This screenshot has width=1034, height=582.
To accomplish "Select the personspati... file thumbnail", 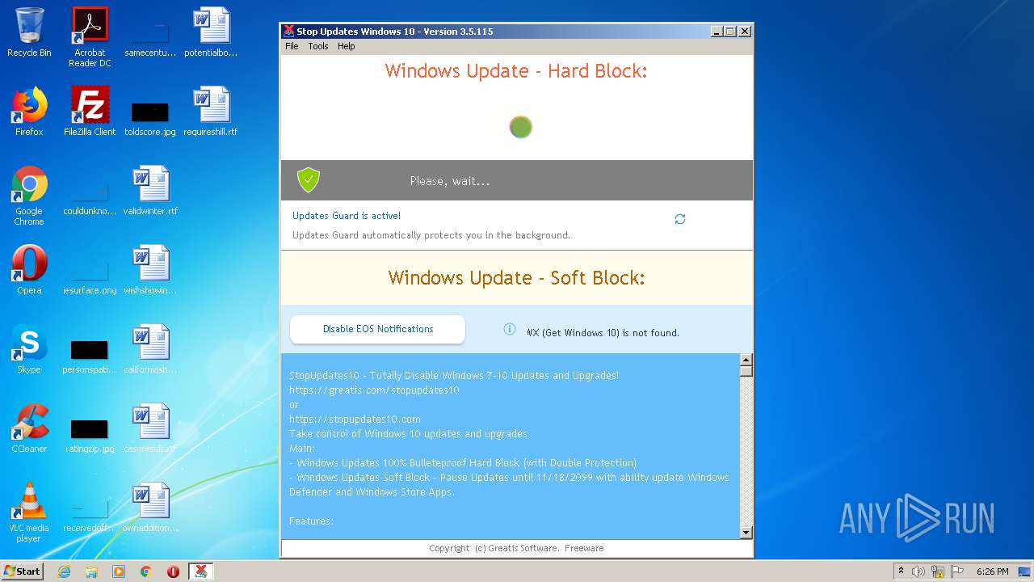I will tap(90, 350).
